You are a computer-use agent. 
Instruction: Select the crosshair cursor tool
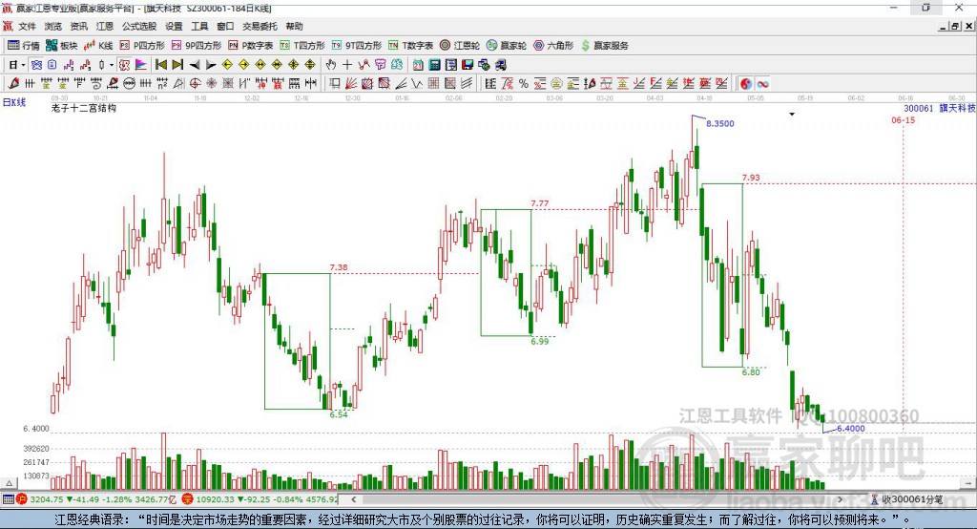[x=347, y=65]
